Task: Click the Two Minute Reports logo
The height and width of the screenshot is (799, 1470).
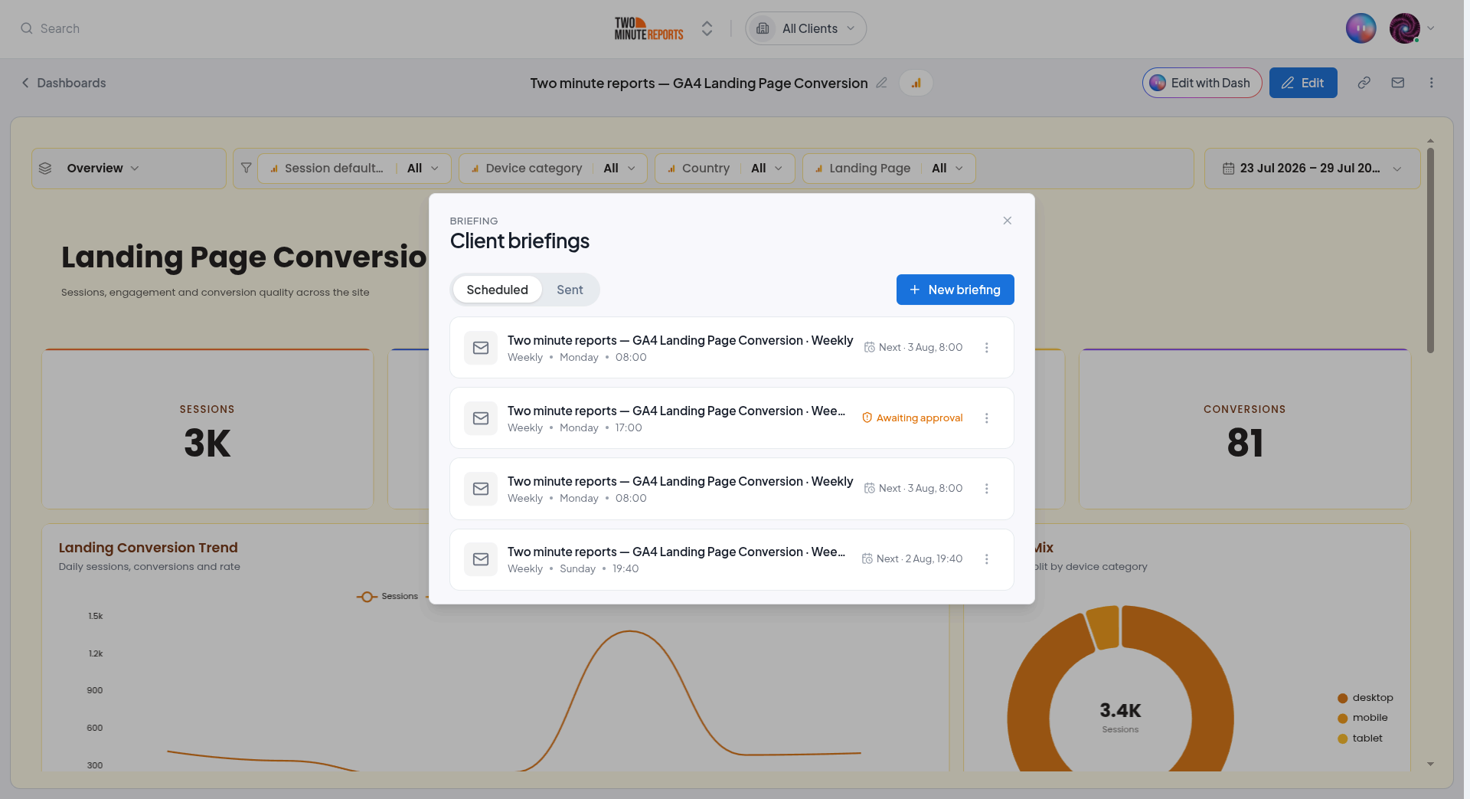Action: coord(648,28)
